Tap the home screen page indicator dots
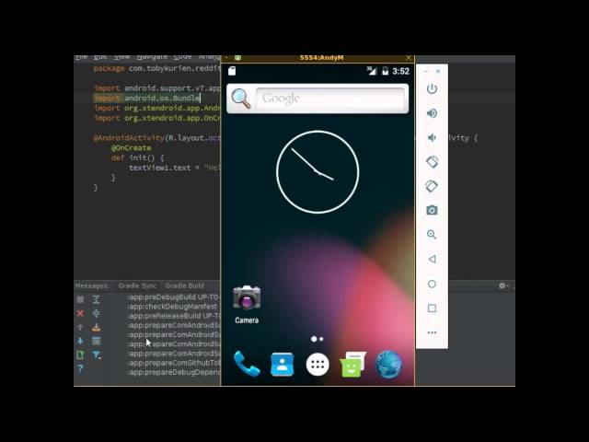589x442 pixels. (317, 339)
